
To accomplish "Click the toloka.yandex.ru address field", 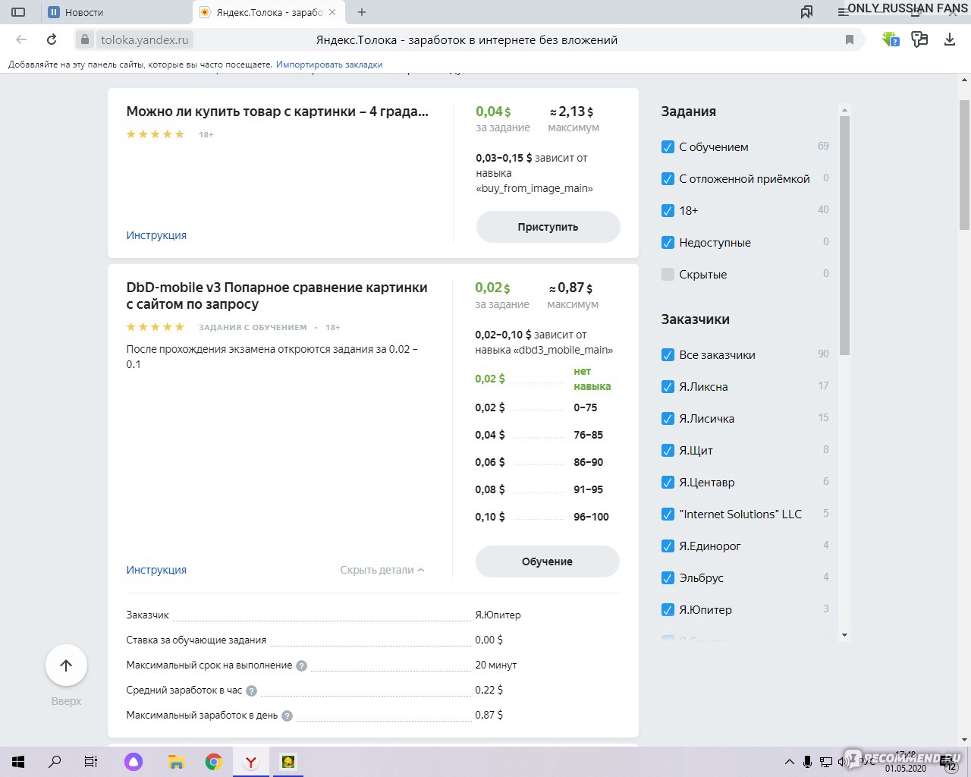I will pos(144,39).
